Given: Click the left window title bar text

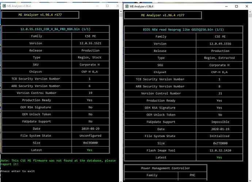Looking at the screenshot, I should 19,6.
